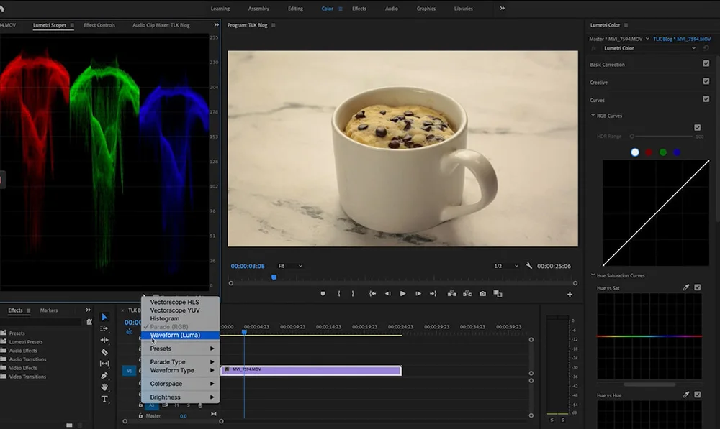
Task: Add a marker in Program monitor
Action: point(323,293)
